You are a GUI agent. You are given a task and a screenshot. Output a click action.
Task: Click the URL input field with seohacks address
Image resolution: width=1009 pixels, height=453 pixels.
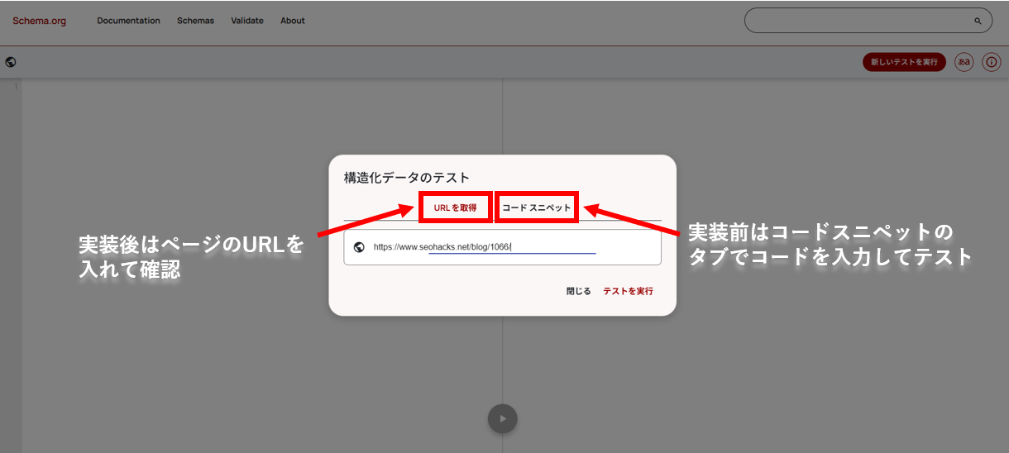(x=502, y=247)
